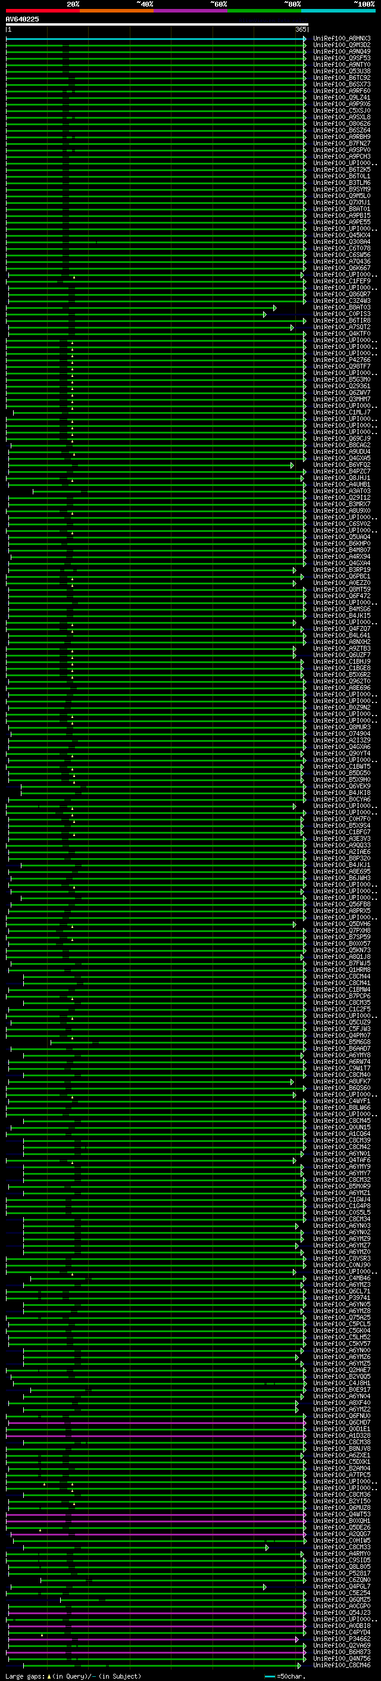The width and height of the screenshot is (381, 1681).
Task: Click the white query sequence ruler bar
Action: 157,25
